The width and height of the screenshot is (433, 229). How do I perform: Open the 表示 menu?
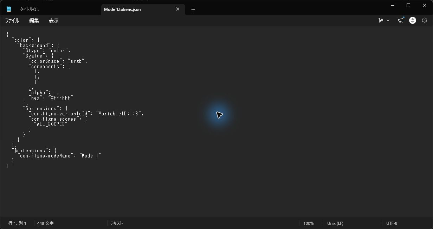point(54,21)
